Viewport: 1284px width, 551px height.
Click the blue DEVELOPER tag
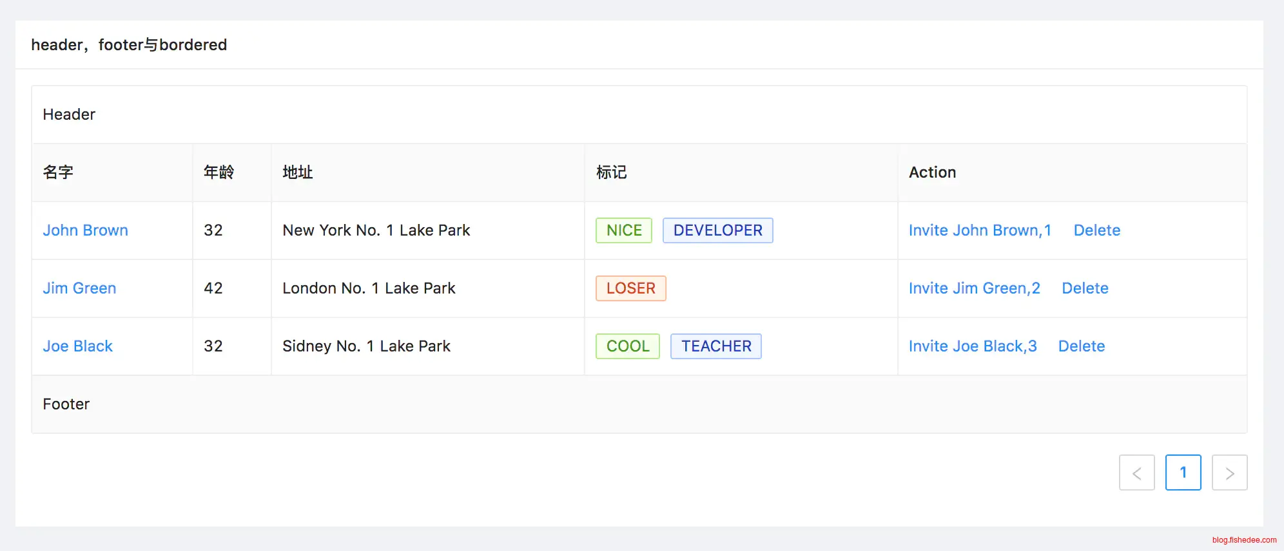717,230
